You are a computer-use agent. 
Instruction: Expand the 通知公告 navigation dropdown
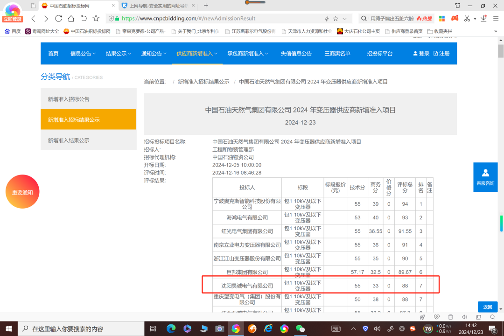point(154,54)
